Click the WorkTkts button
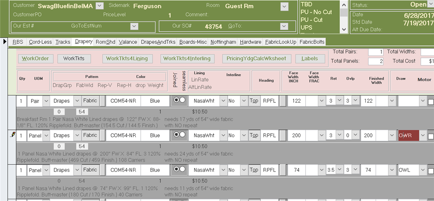Screen dimensions: 434x201 pyautogui.click(x=75, y=59)
